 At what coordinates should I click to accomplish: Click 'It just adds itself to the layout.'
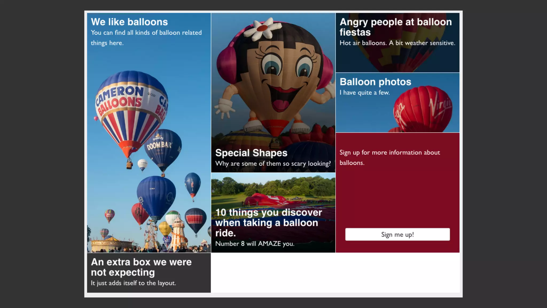(x=133, y=283)
